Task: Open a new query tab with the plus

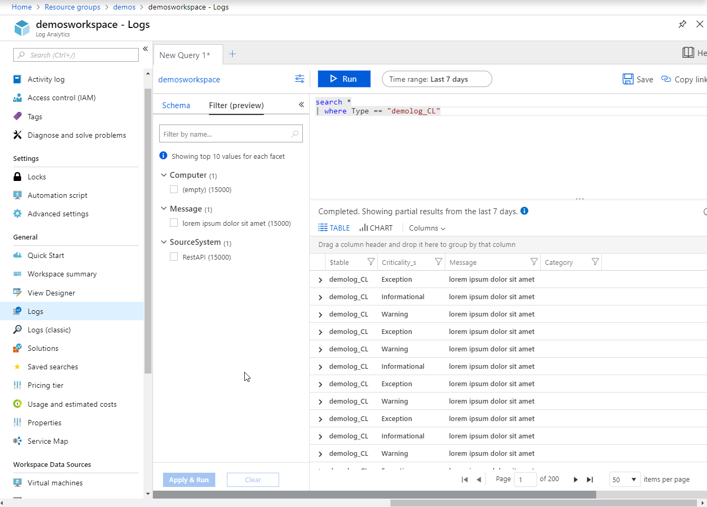Action: [x=233, y=53]
